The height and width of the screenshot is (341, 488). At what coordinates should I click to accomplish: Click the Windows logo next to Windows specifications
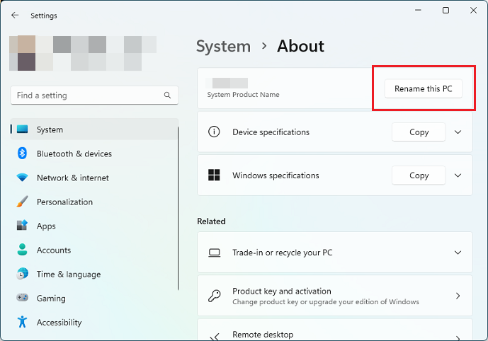click(x=214, y=175)
